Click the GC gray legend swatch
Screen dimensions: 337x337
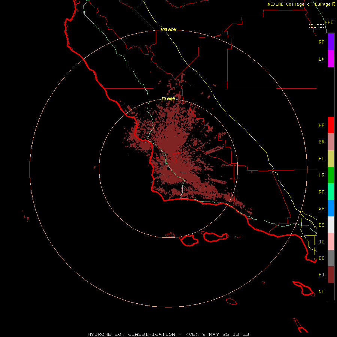pyautogui.click(x=331, y=258)
